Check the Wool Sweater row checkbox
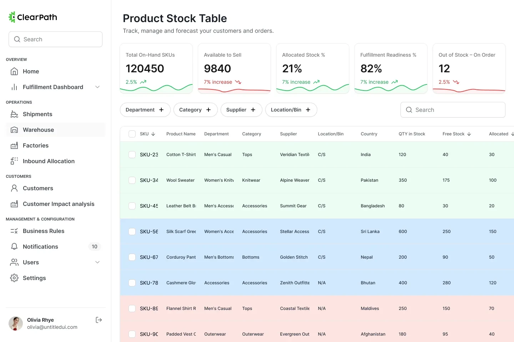The image size is (514, 342). coord(132,180)
